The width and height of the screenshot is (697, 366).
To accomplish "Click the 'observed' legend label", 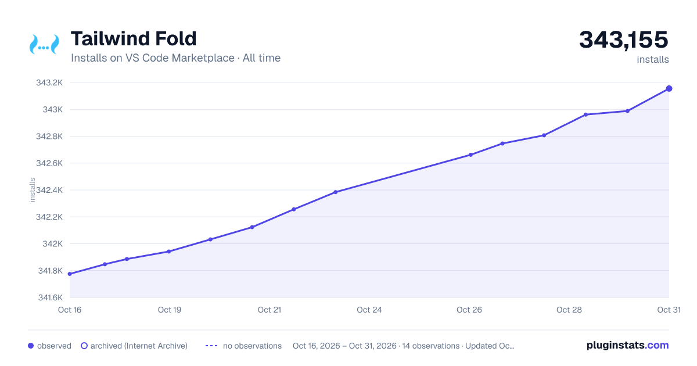I will [x=54, y=346].
